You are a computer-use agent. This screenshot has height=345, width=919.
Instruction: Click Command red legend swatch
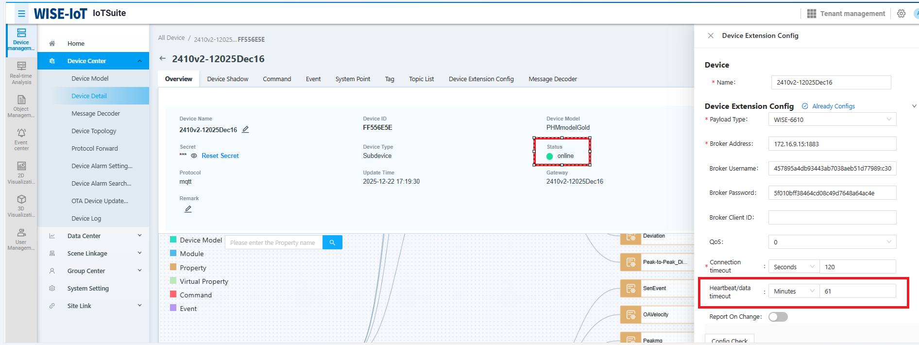173,294
